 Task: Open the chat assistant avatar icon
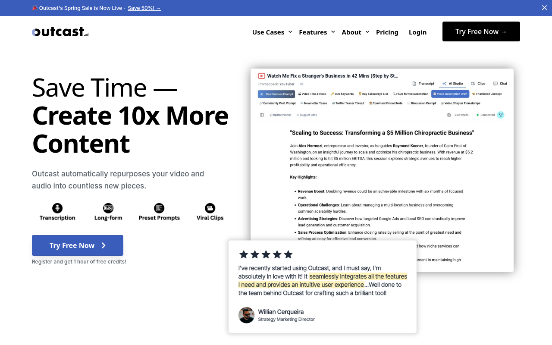(x=500, y=115)
